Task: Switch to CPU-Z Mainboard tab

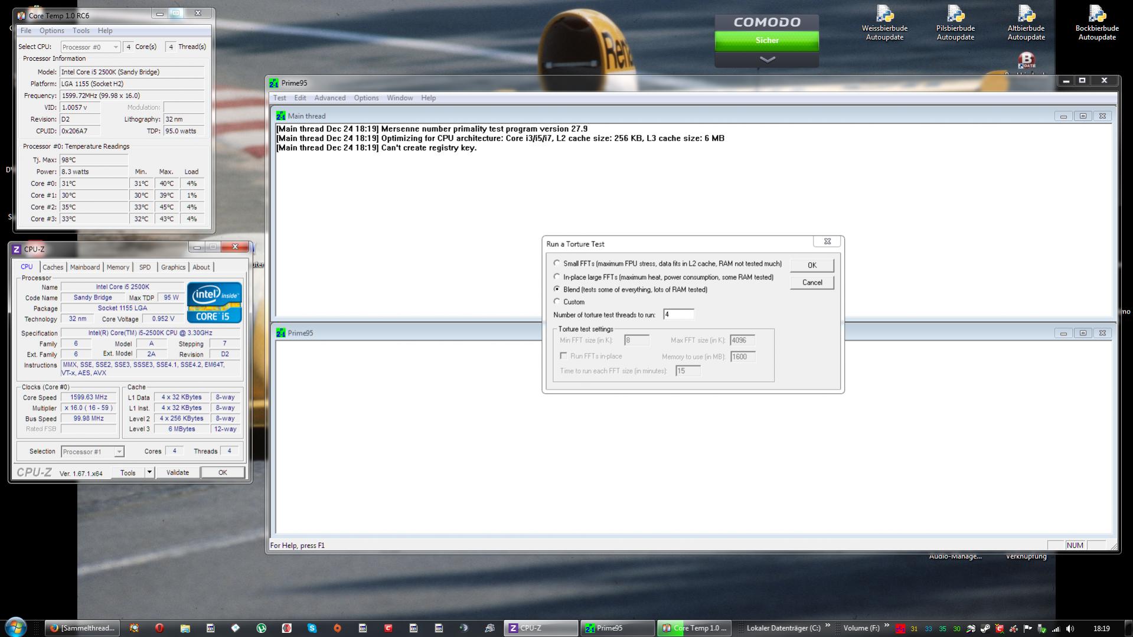Action: 85,267
